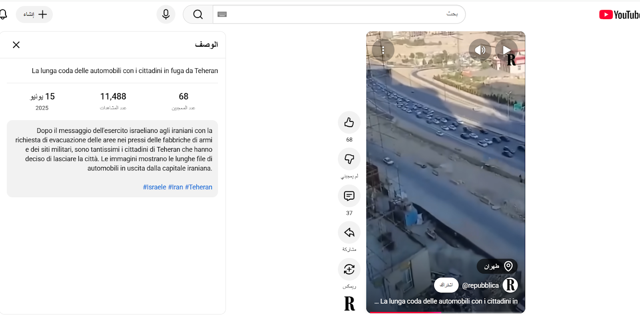Screen dimensions: 640x319
Task: Click the Tehran location tag
Action: click(x=497, y=266)
